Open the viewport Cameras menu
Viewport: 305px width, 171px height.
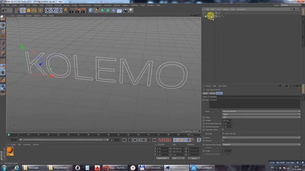coord(20,15)
